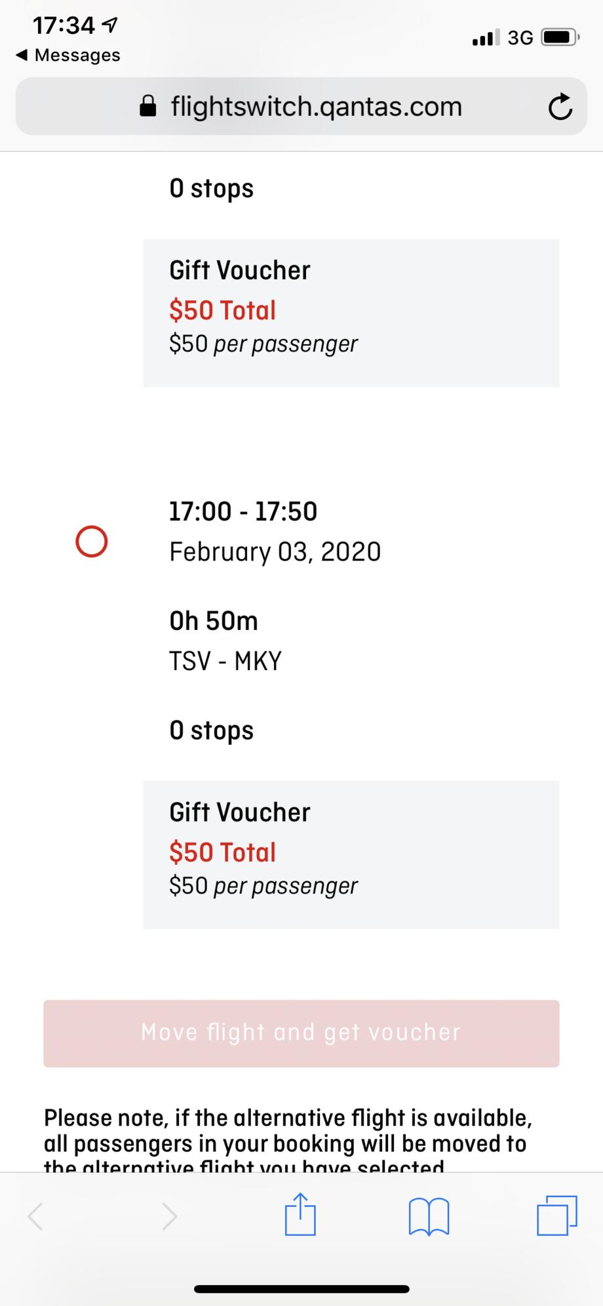The width and height of the screenshot is (603, 1306).
Task: Return to Messages app via back link
Action: (x=68, y=55)
